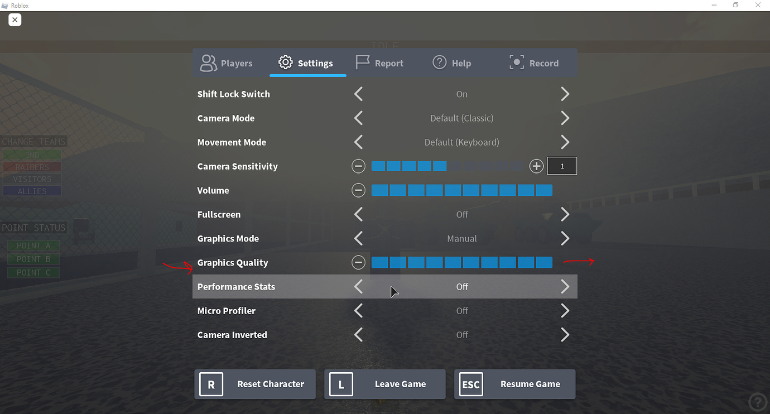The image size is (770, 414).
Task: Open the Players tab icon
Action: click(x=208, y=63)
